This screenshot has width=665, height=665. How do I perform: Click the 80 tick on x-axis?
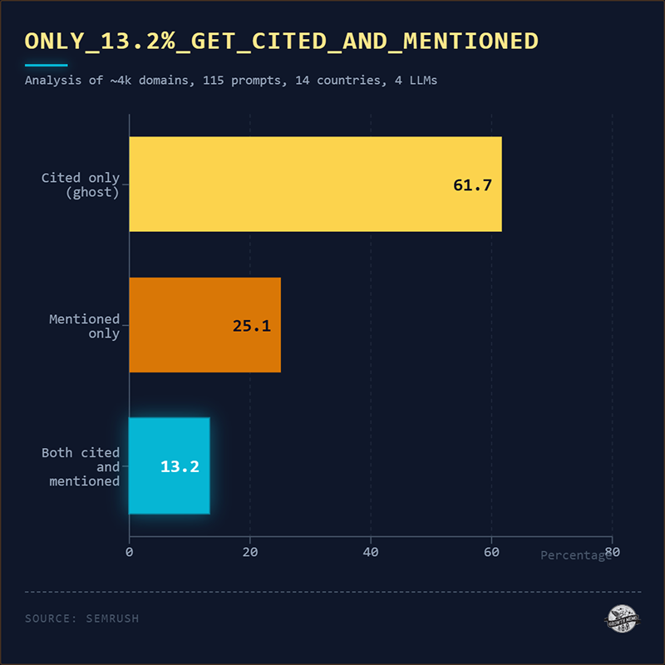tap(613, 551)
